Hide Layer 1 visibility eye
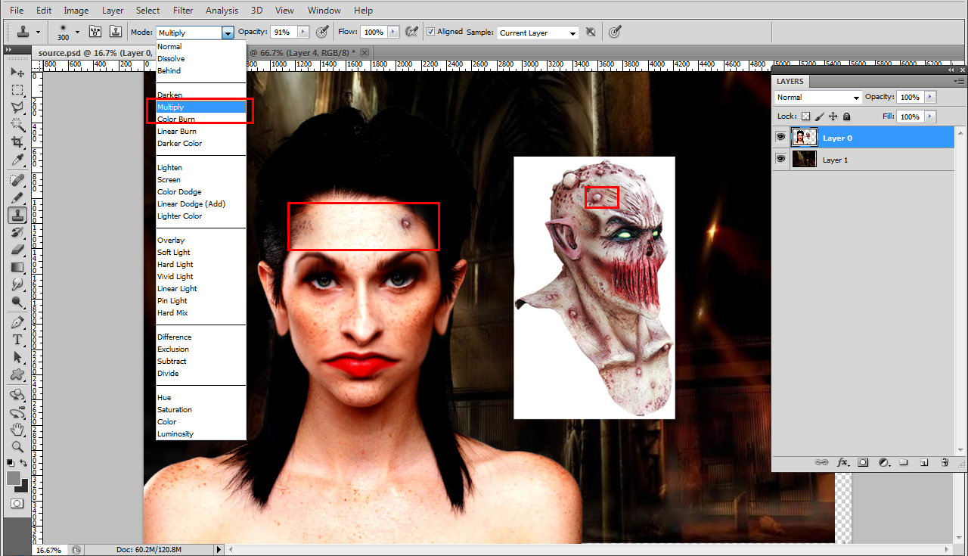 click(780, 160)
